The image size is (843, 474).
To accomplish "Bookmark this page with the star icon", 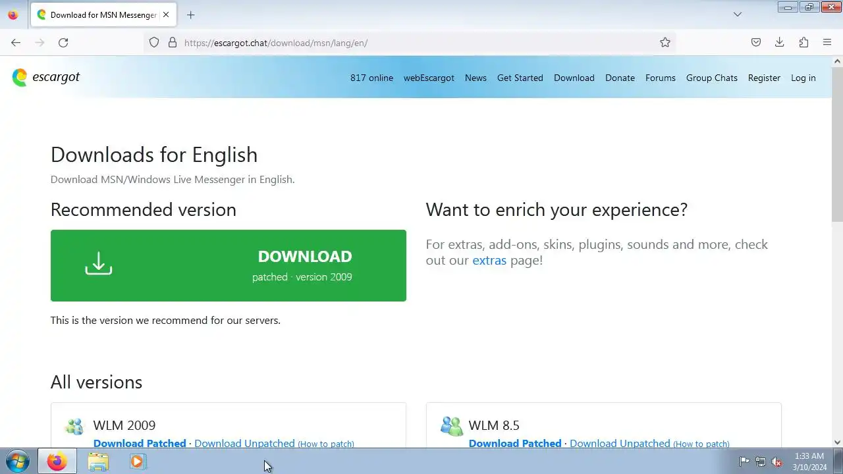I will (x=665, y=43).
